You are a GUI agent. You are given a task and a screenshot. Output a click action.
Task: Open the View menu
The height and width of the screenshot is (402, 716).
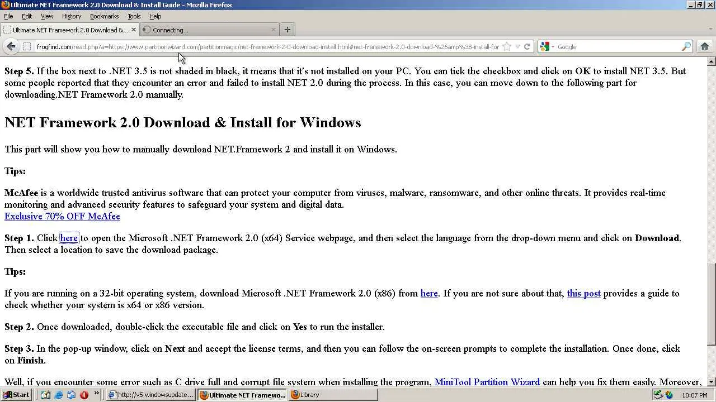click(x=47, y=16)
